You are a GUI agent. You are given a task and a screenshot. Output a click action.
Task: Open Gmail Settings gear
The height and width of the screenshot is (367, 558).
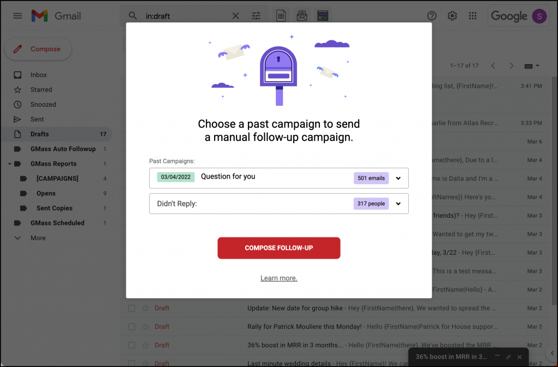(452, 16)
